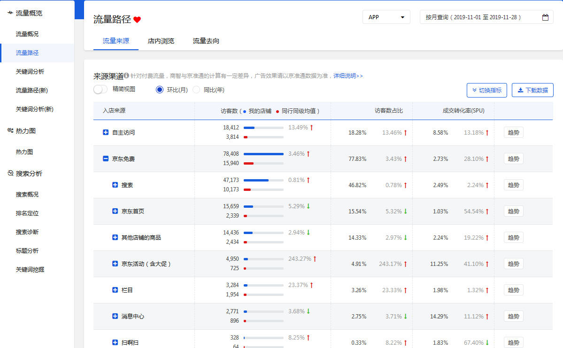Collapse the 京东免费 row minus icon

(x=106, y=159)
